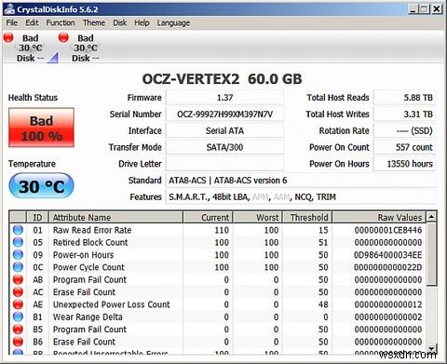The width and height of the screenshot is (447, 364).
Task: Click the blue status icon for Power-on Hours
Action: pyautogui.click(x=18, y=255)
